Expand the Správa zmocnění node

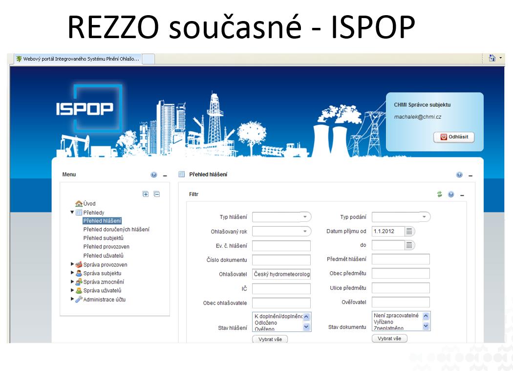[72, 281]
